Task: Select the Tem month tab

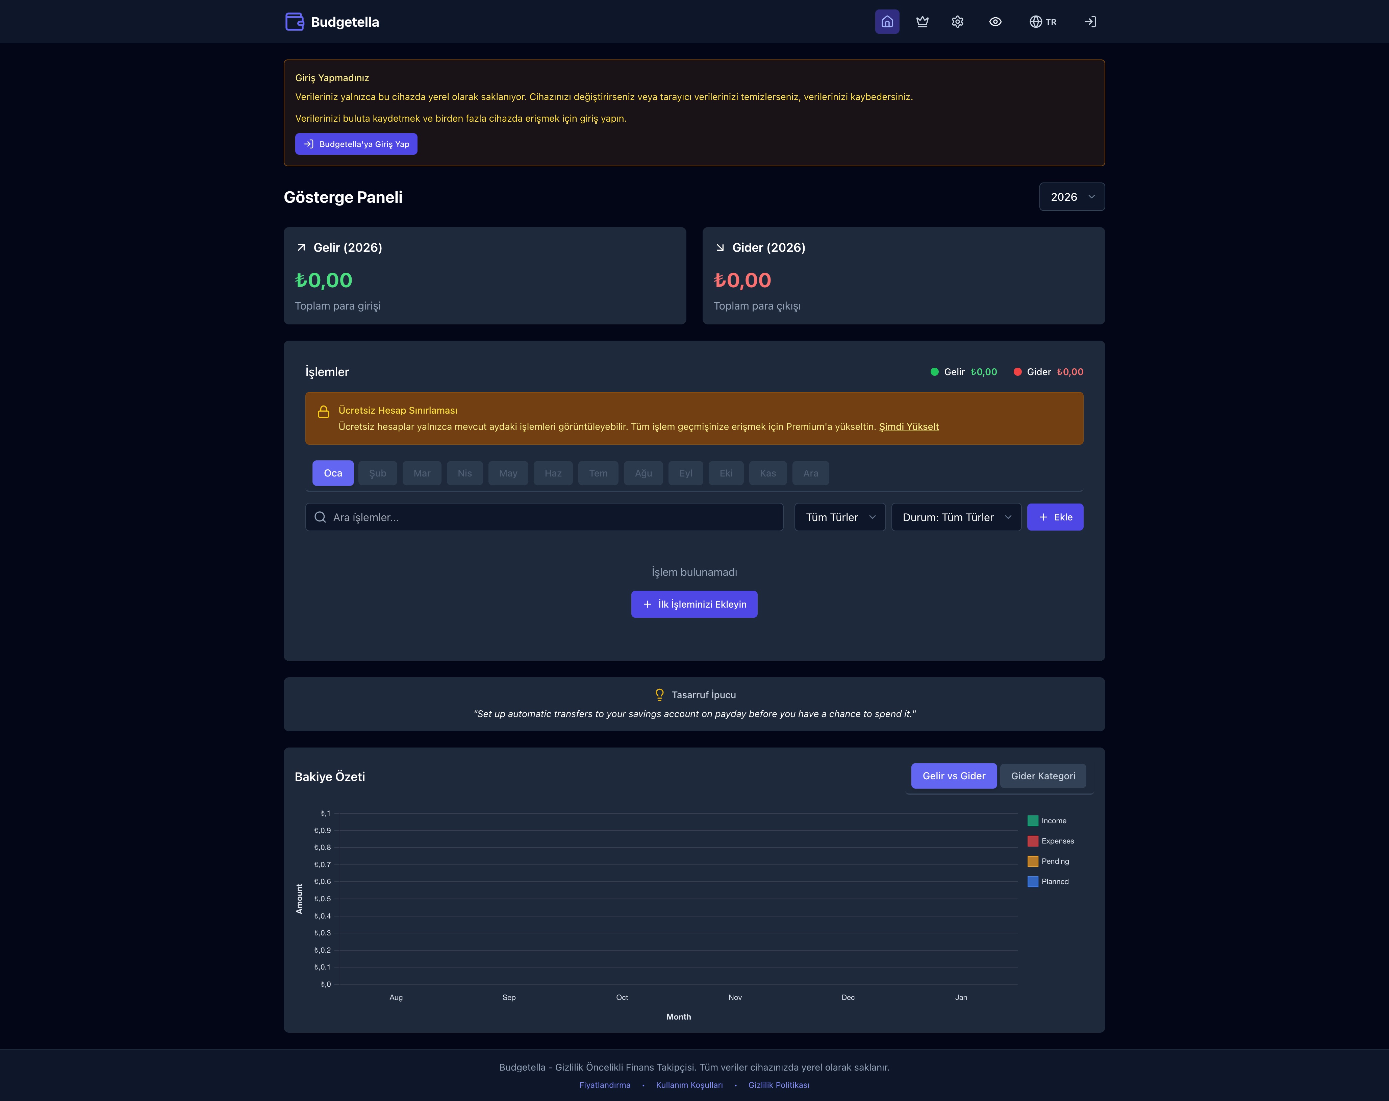Action: point(598,473)
